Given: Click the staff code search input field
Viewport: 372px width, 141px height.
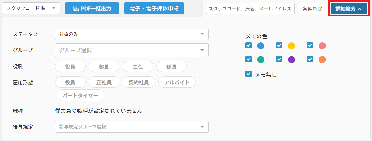Looking at the screenshot, I should point(250,9).
